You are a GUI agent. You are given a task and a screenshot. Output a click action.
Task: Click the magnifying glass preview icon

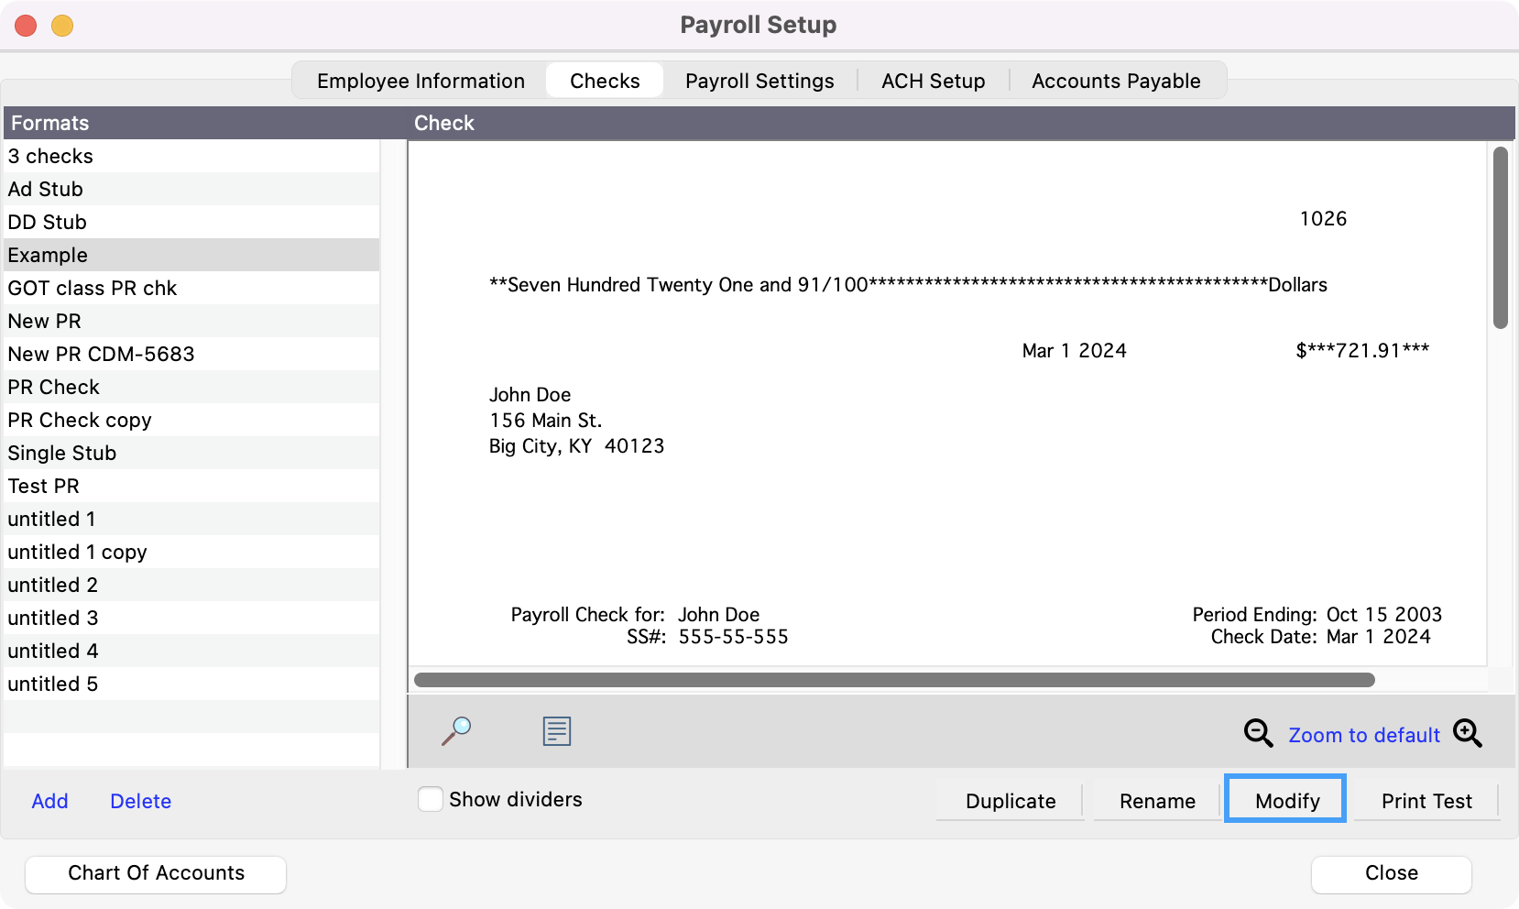[x=456, y=731]
